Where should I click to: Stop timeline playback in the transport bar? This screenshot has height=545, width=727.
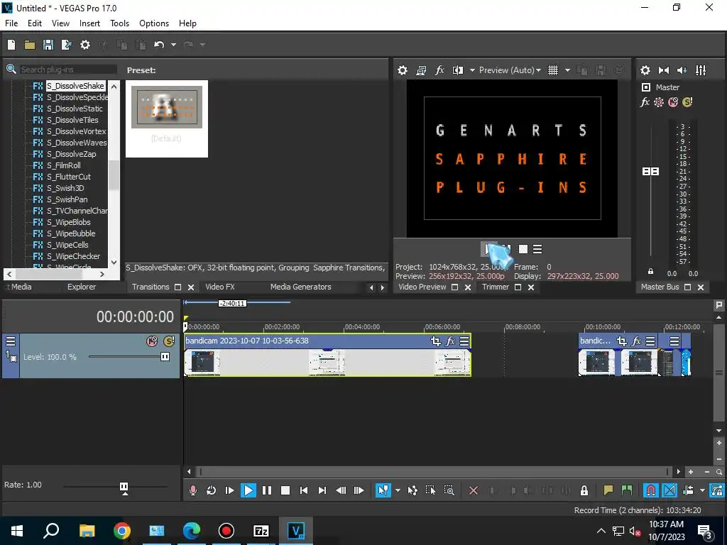click(x=285, y=490)
